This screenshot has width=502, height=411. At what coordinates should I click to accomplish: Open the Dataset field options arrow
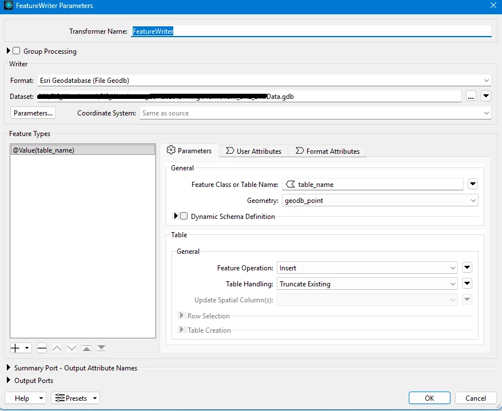[x=486, y=96]
